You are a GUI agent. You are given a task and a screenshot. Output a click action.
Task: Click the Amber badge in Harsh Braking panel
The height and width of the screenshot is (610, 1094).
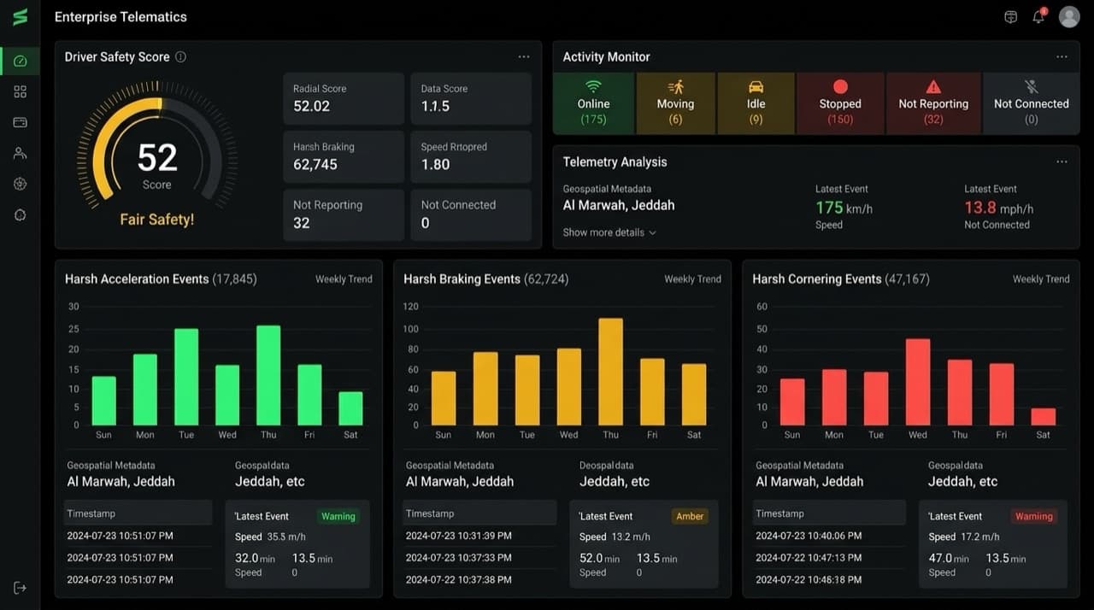pyautogui.click(x=690, y=516)
